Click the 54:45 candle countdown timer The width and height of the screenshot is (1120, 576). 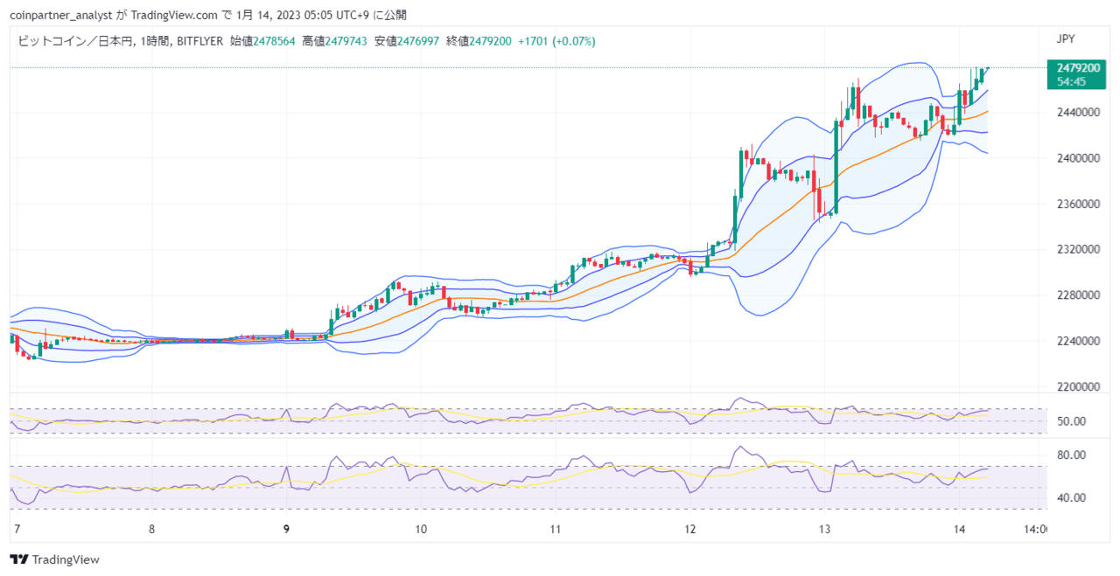(x=1071, y=80)
